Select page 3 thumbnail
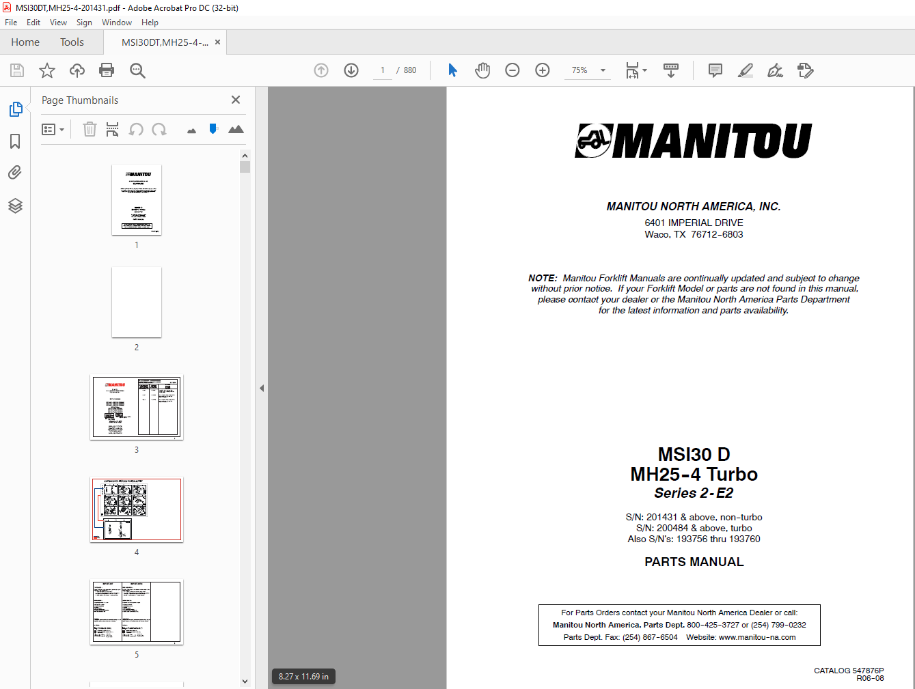Viewport: 915px width, 689px height. 137,407
